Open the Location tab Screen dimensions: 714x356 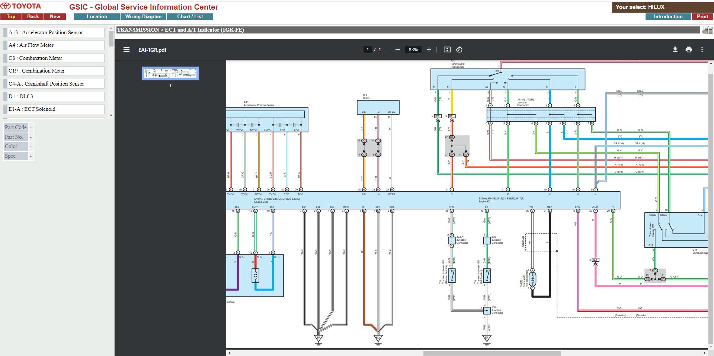tap(97, 16)
